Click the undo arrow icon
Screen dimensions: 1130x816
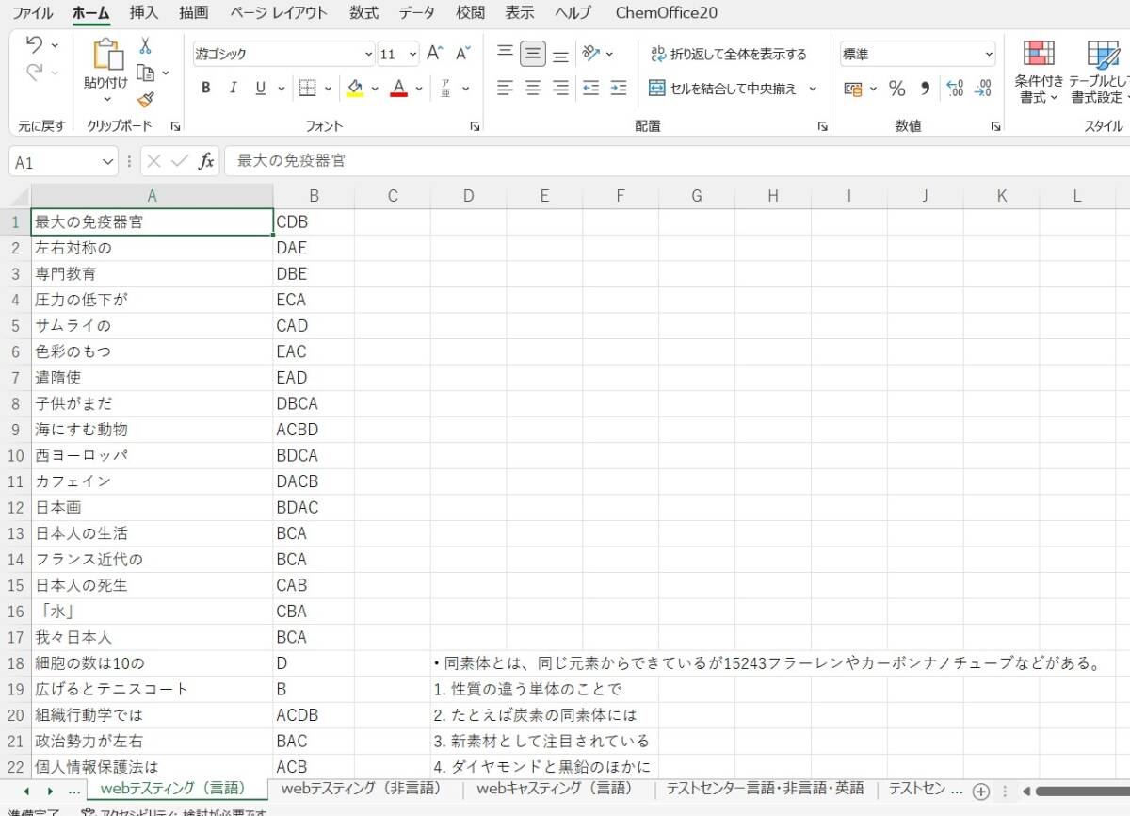coord(35,44)
